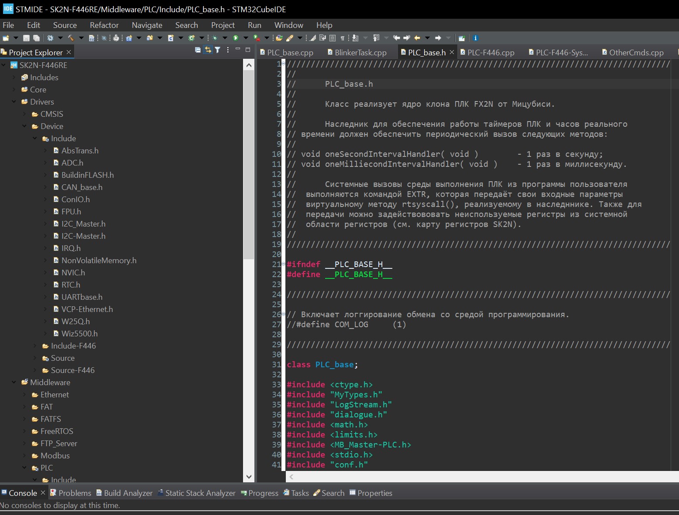Toggle Link with Editor in Project Explorer
This screenshot has width=679, height=515.
pos(208,50)
